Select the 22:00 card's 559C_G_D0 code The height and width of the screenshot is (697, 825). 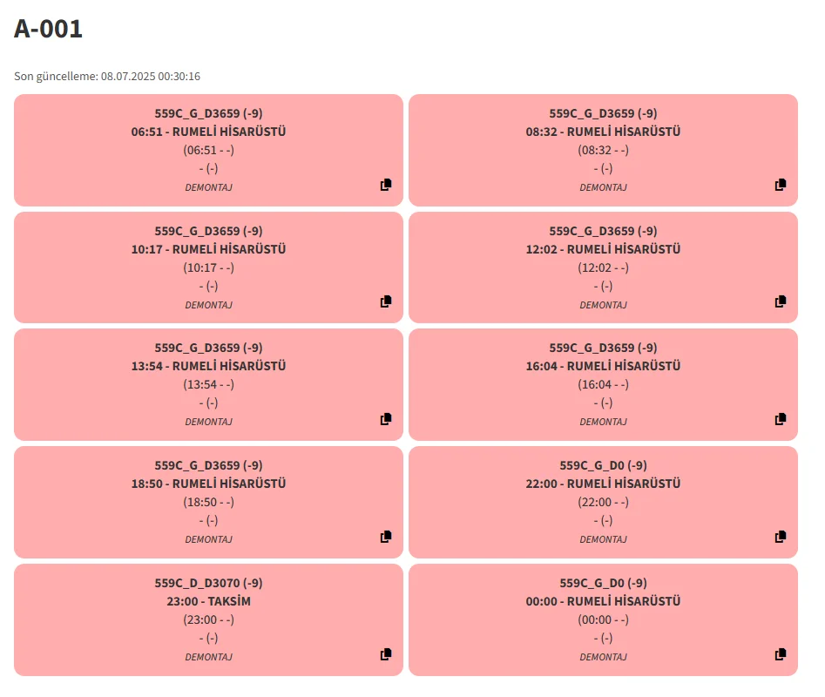pyautogui.click(x=603, y=465)
